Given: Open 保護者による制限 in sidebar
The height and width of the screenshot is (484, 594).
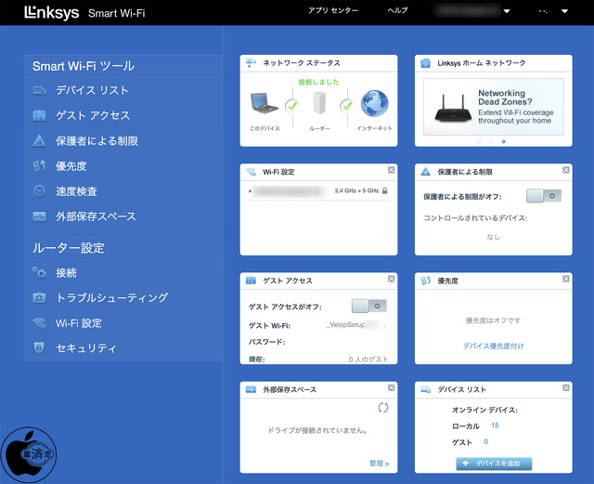Looking at the screenshot, I should [97, 140].
